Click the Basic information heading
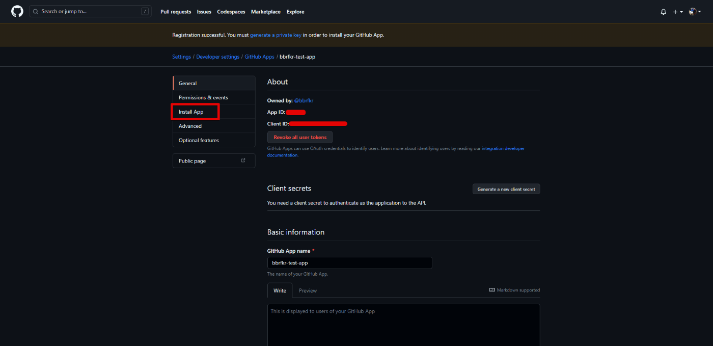Viewport: 713px width, 346px height. (x=296, y=232)
